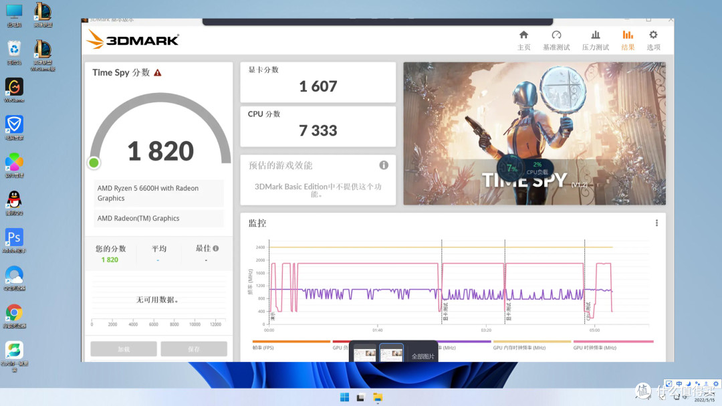Open the Recycle Bin desktop icon
The width and height of the screenshot is (722, 406).
(x=14, y=53)
